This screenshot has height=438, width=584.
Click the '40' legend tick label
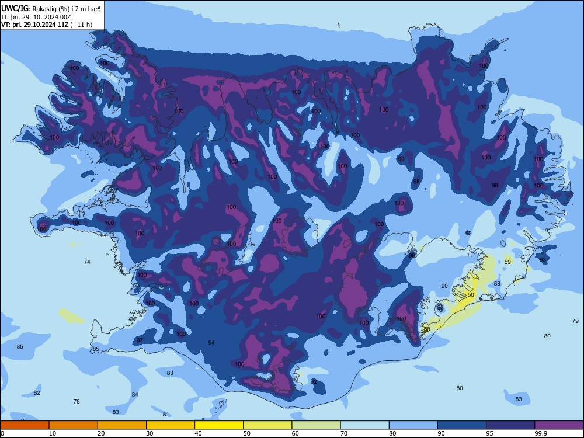coord(198,433)
